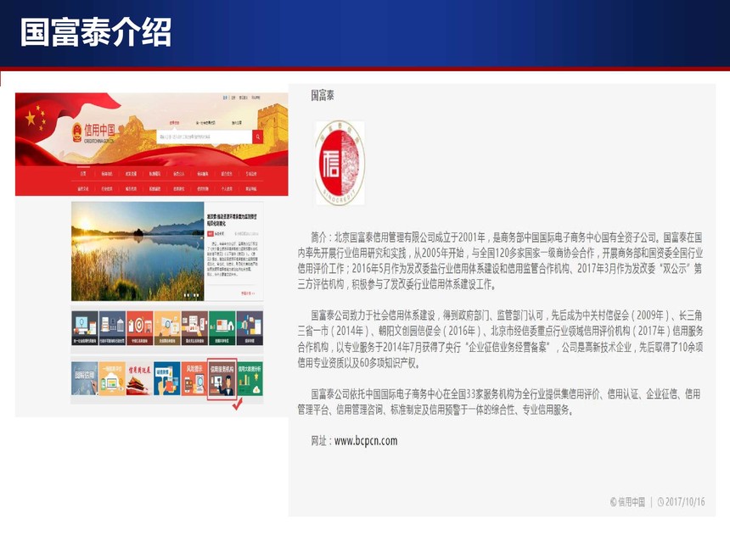730x547 pixels.
Task: Click the carousel next arrow on lake photo
Action: click(198, 245)
